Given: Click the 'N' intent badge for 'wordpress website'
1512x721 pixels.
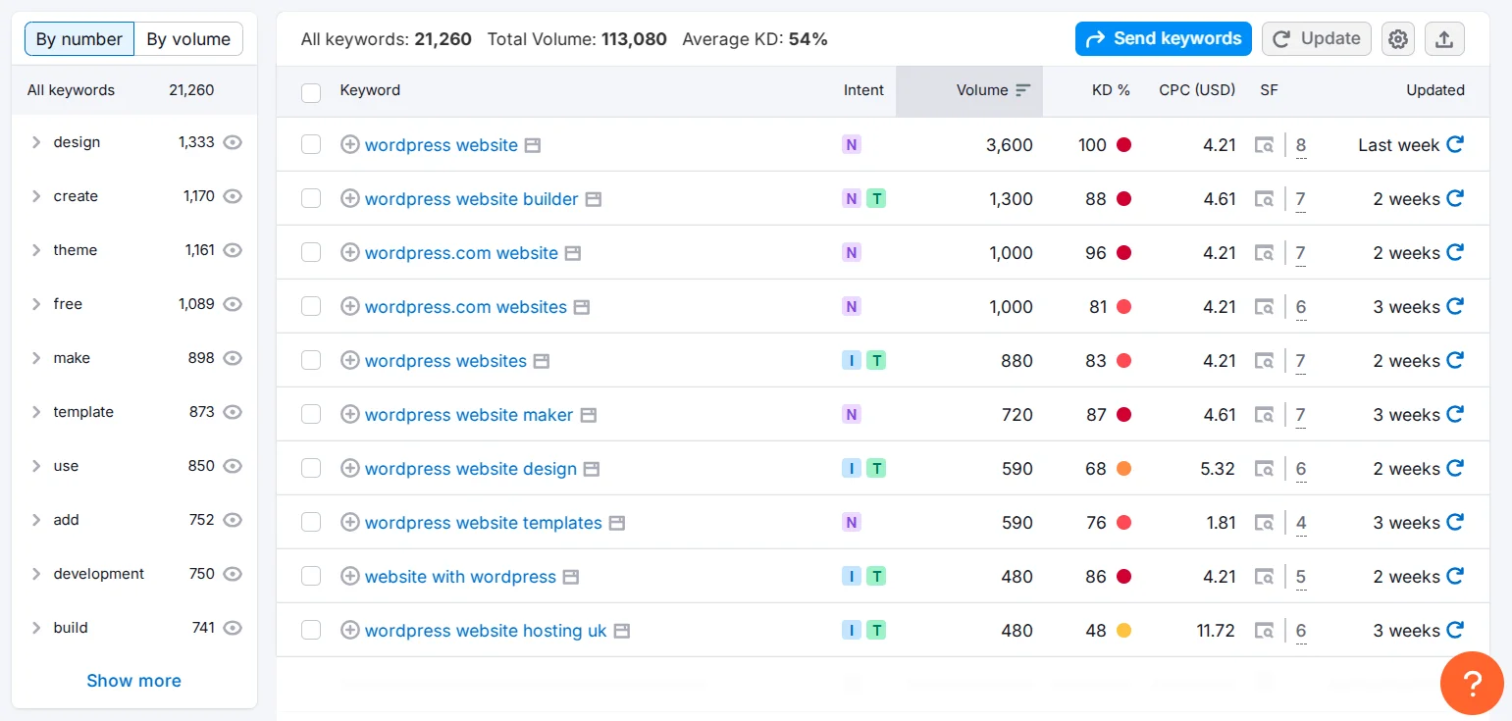Looking at the screenshot, I should point(852,145).
